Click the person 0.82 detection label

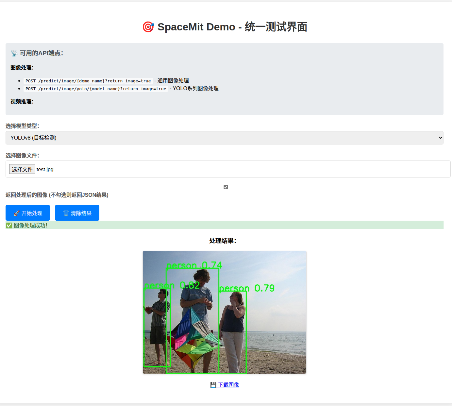[172, 285]
